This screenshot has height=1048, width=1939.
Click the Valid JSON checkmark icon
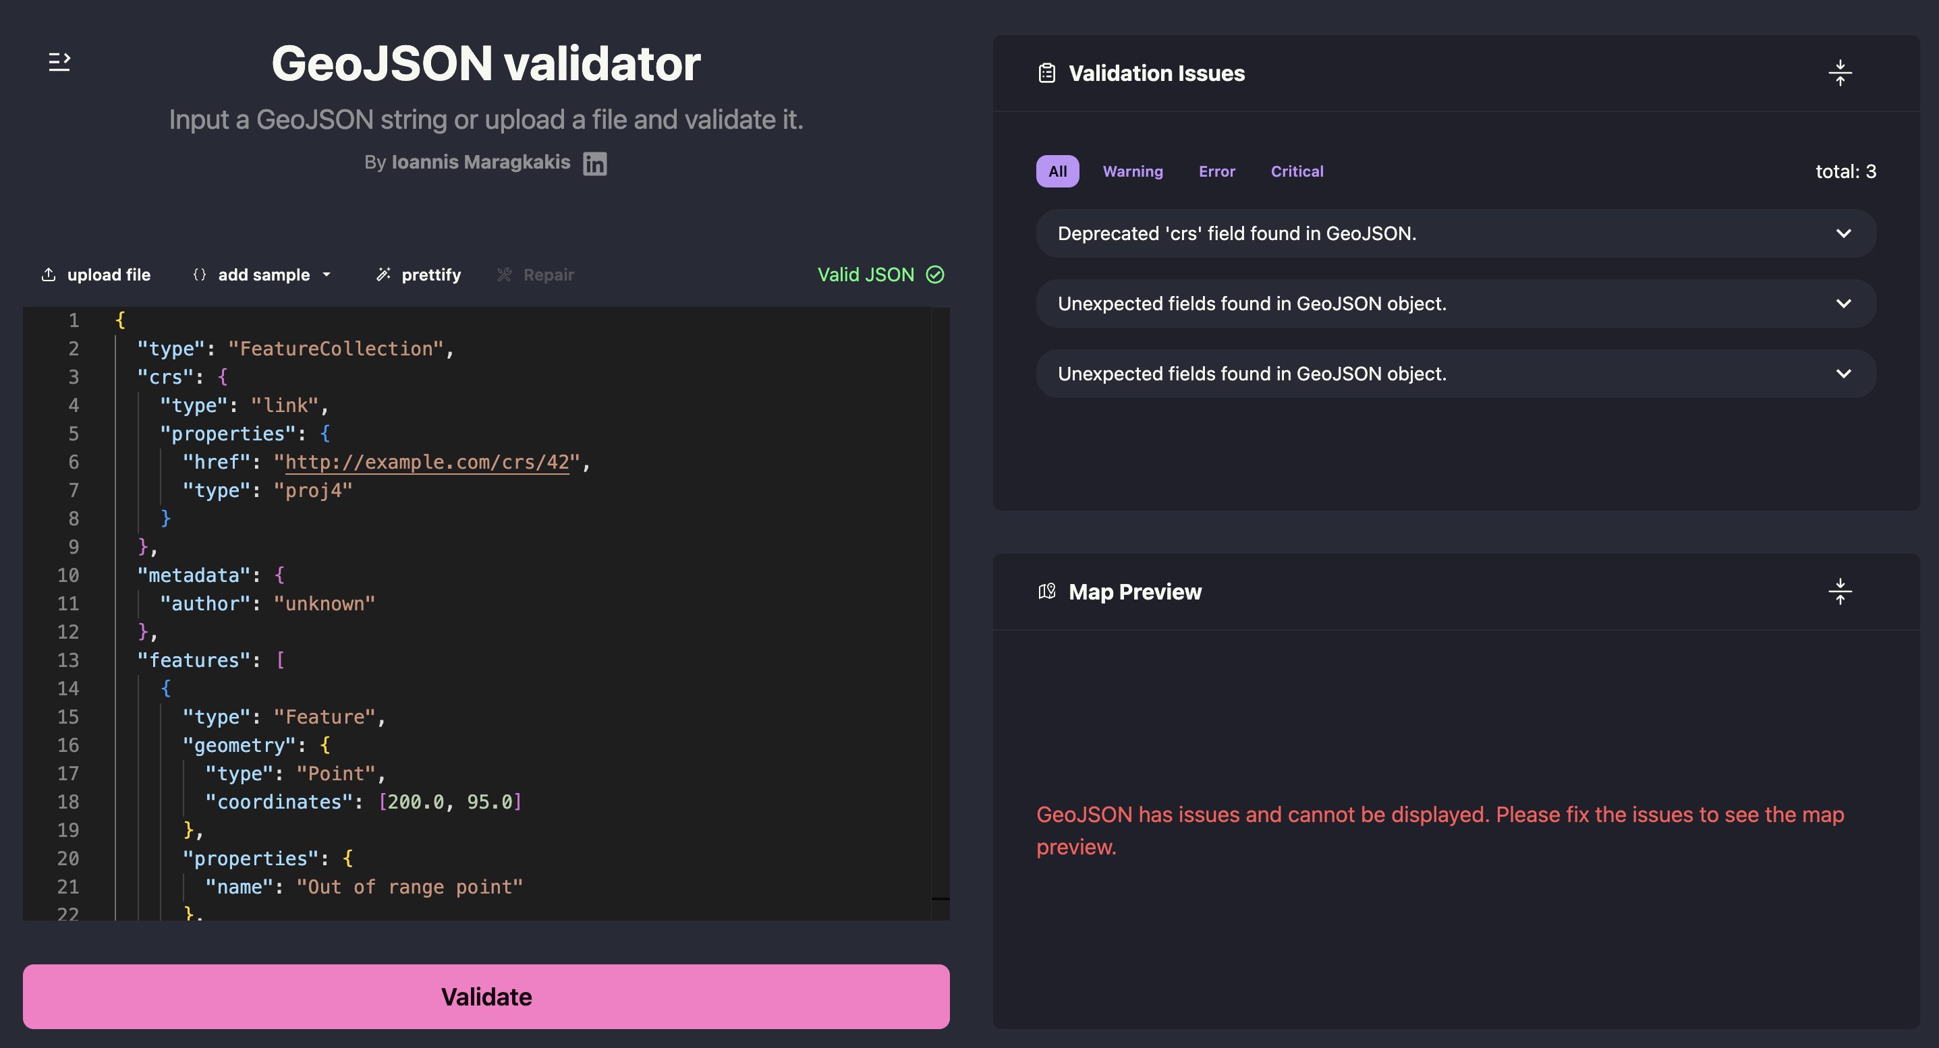coord(935,274)
